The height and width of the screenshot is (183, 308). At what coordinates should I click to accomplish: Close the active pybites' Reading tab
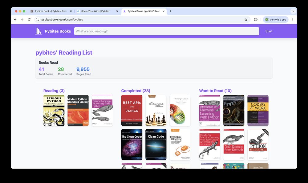164,11
